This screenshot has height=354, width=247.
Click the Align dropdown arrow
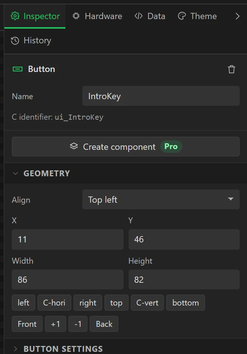point(230,199)
